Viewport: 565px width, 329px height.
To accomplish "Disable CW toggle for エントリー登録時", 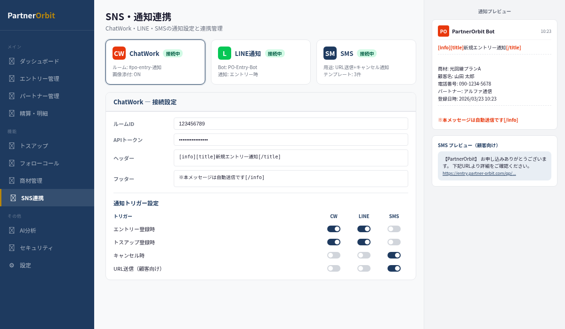I will click(334, 229).
